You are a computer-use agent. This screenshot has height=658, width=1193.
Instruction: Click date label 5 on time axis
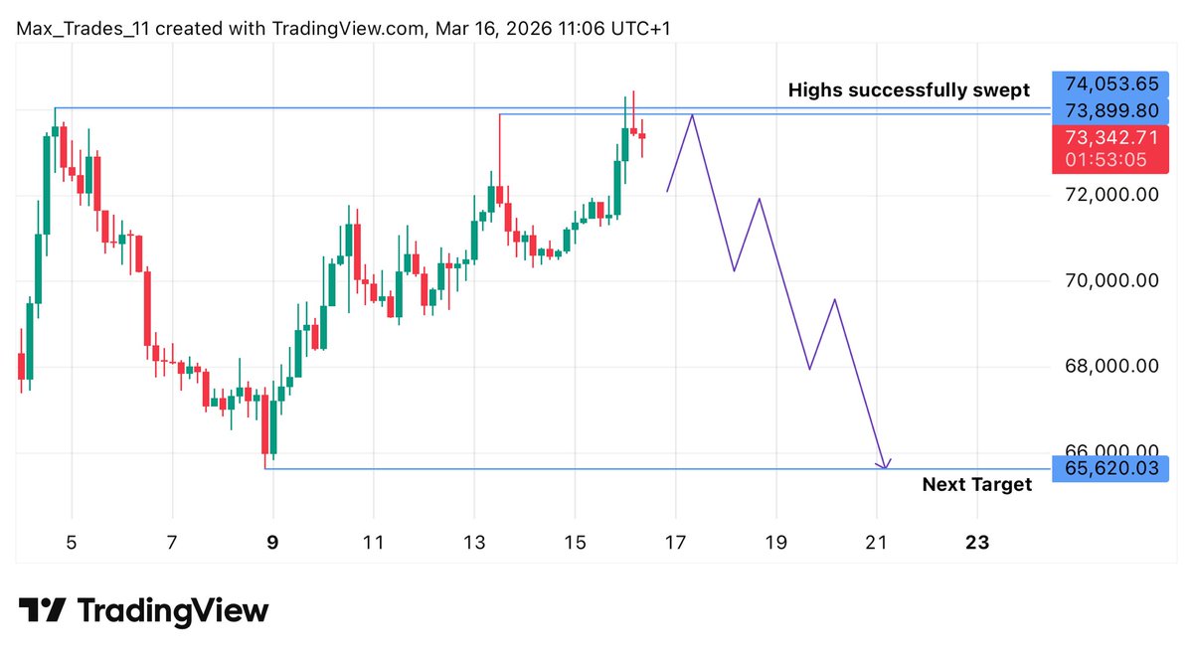click(71, 544)
